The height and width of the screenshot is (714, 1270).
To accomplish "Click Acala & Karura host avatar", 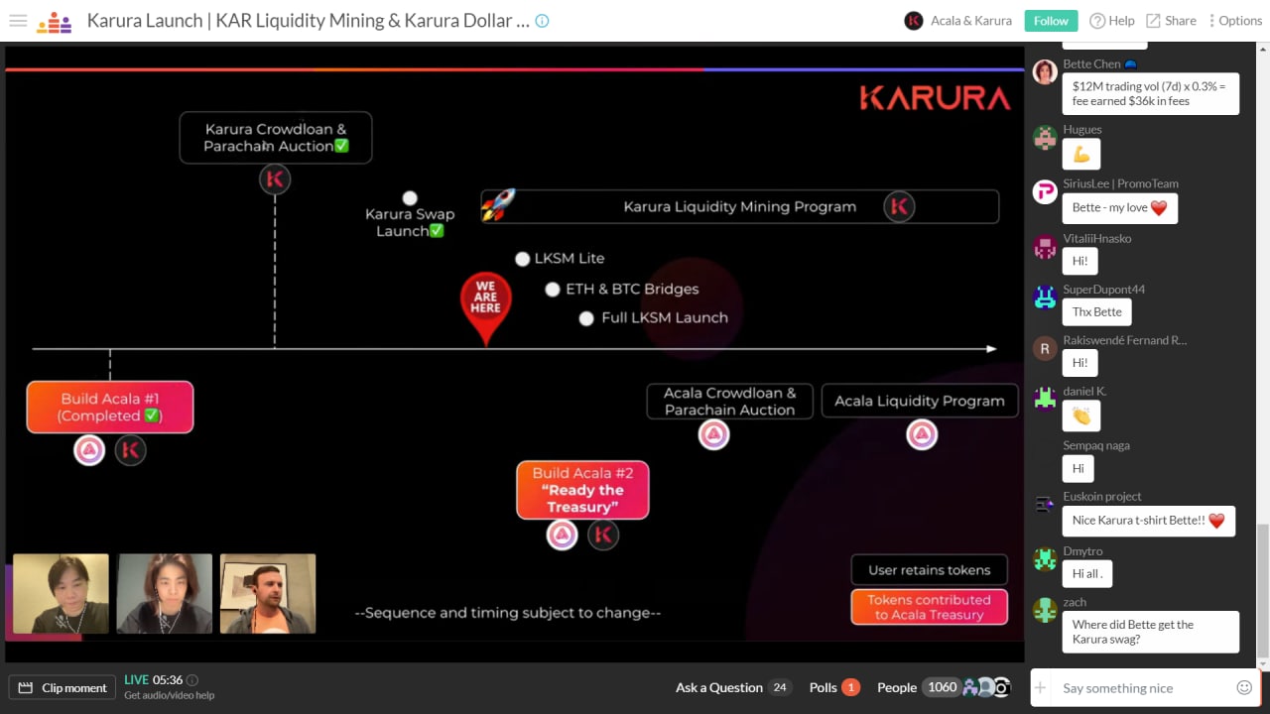I will point(914,21).
